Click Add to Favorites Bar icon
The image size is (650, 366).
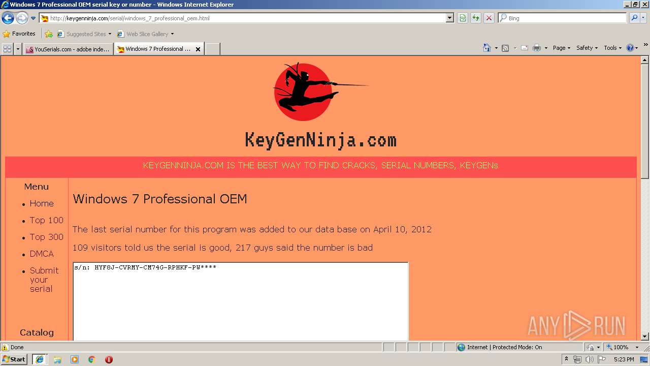point(49,34)
